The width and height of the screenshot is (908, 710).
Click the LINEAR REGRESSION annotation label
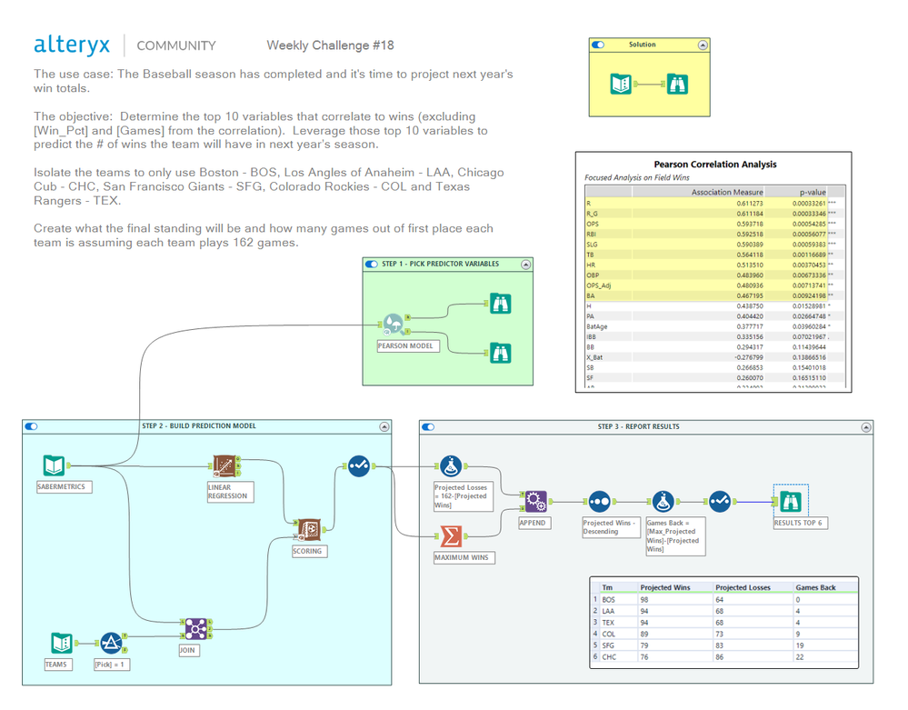(x=230, y=492)
